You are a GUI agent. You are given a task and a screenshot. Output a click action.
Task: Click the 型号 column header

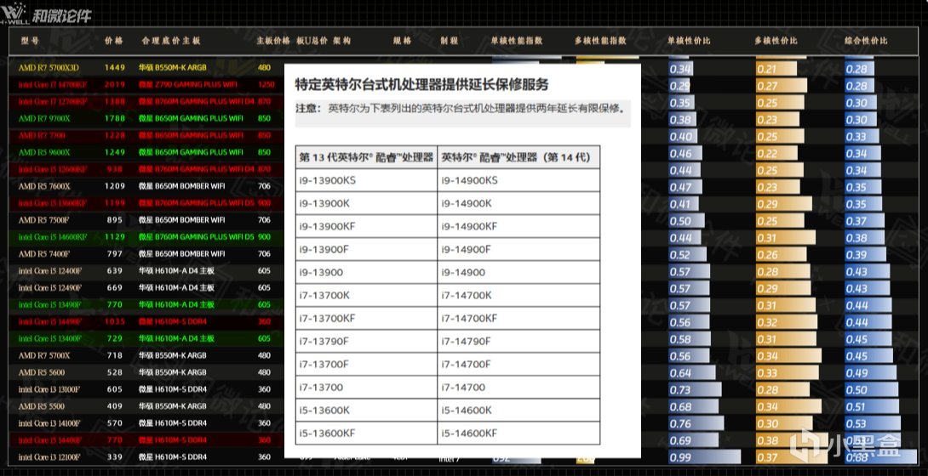pyautogui.click(x=30, y=41)
